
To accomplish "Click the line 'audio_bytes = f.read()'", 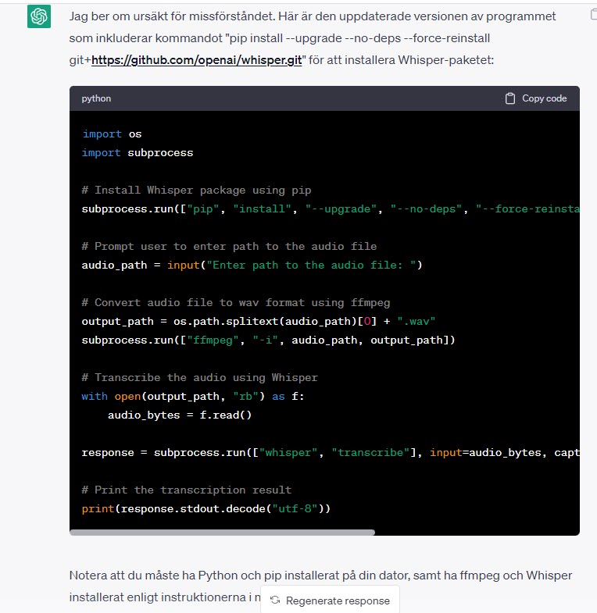I will [180, 415].
